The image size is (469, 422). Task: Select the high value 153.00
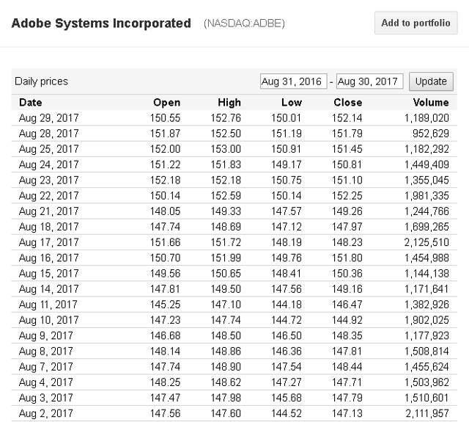click(226, 149)
